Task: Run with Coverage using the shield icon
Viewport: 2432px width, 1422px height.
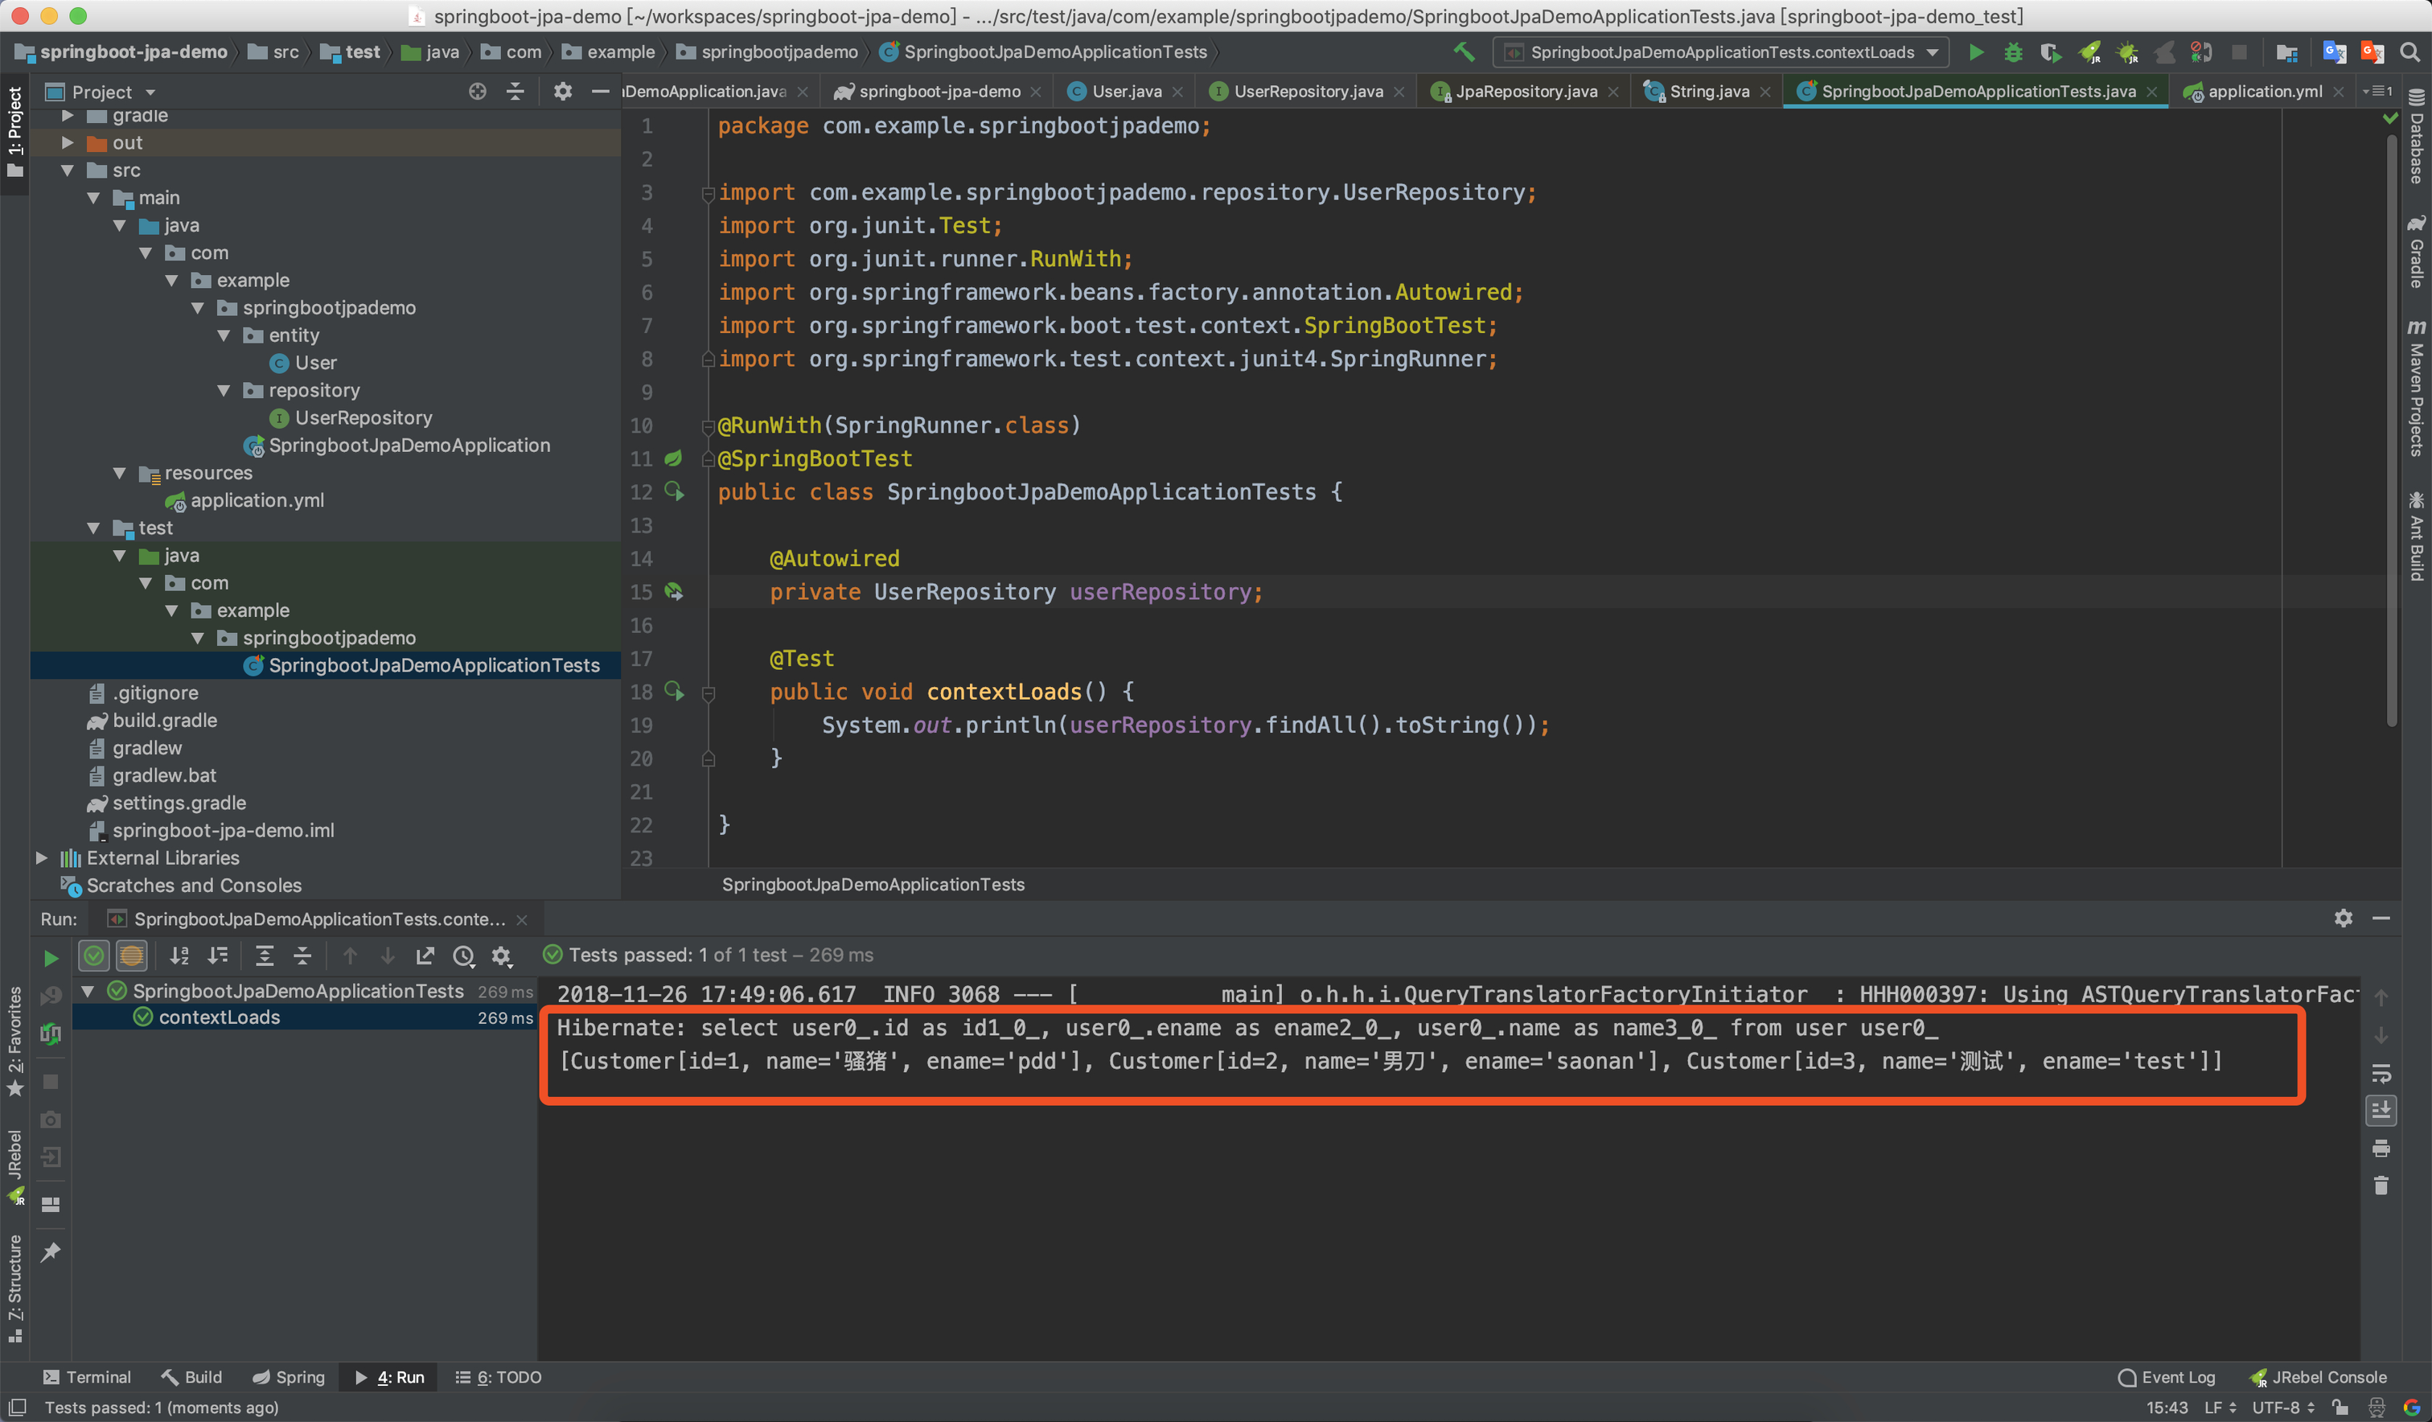Action: tap(2050, 52)
